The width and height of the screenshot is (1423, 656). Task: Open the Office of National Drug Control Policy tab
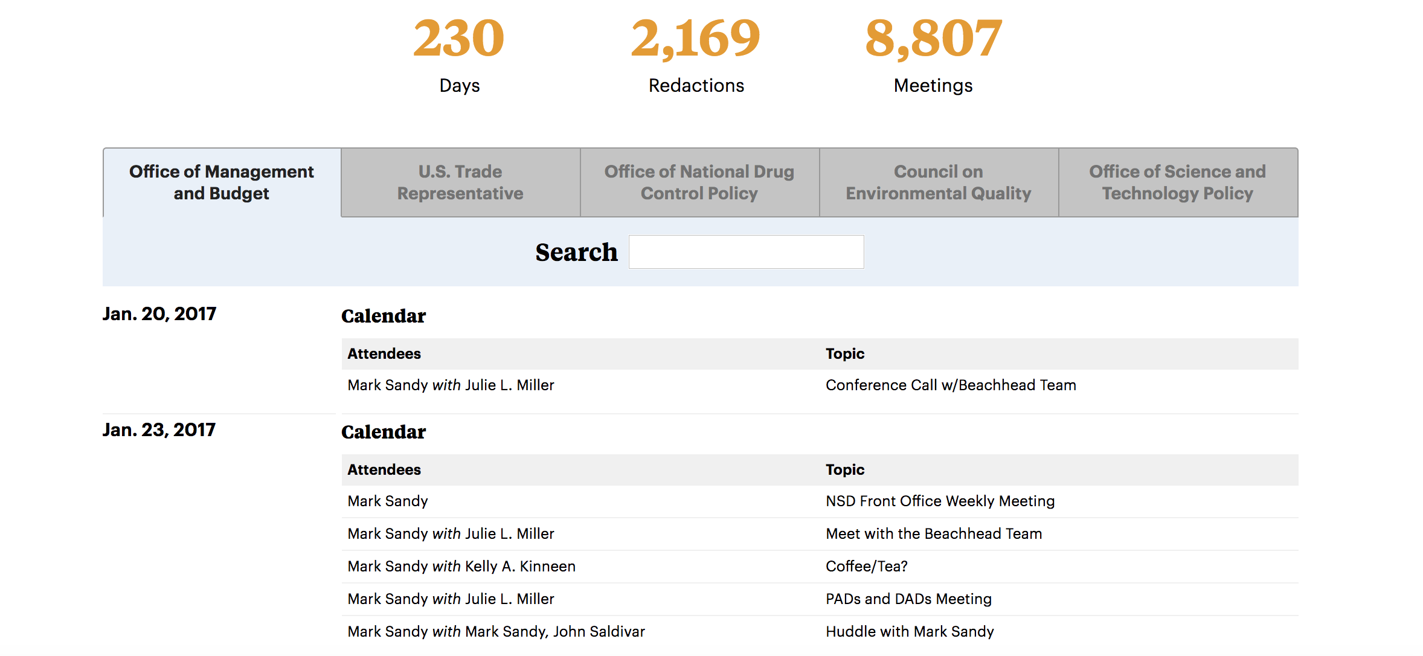tap(699, 182)
